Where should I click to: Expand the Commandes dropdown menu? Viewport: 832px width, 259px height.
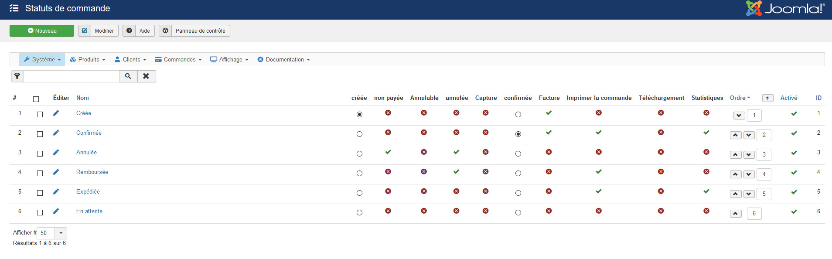pyautogui.click(x=179, y=60)
